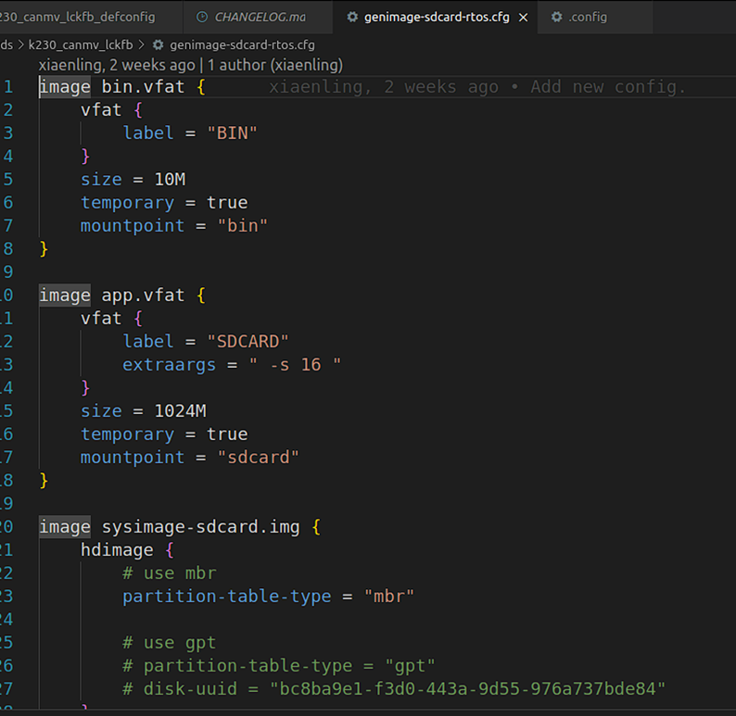This screenshot has width=736, height=716.
Task: Click inline blame 'Add new config.' annotation
Action: (x=477, y=87)
